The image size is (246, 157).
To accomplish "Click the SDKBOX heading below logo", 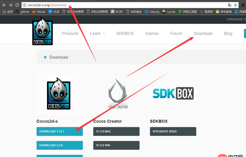I will tap(159, 121).
